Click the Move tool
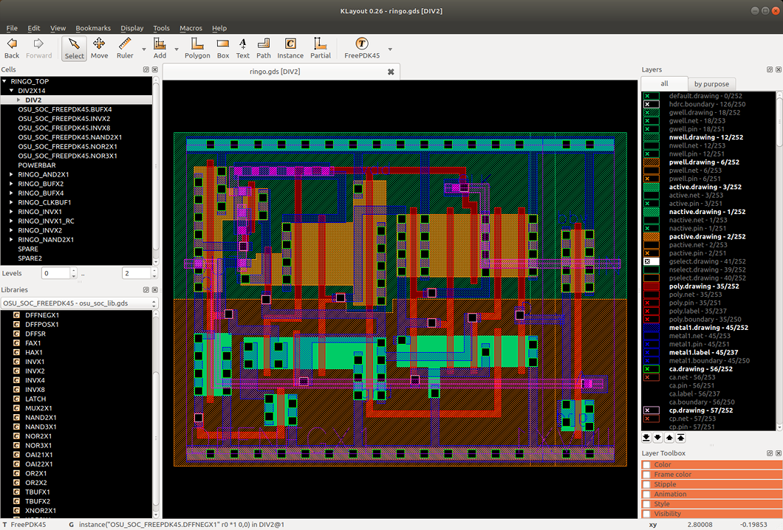 coord(99,48)
